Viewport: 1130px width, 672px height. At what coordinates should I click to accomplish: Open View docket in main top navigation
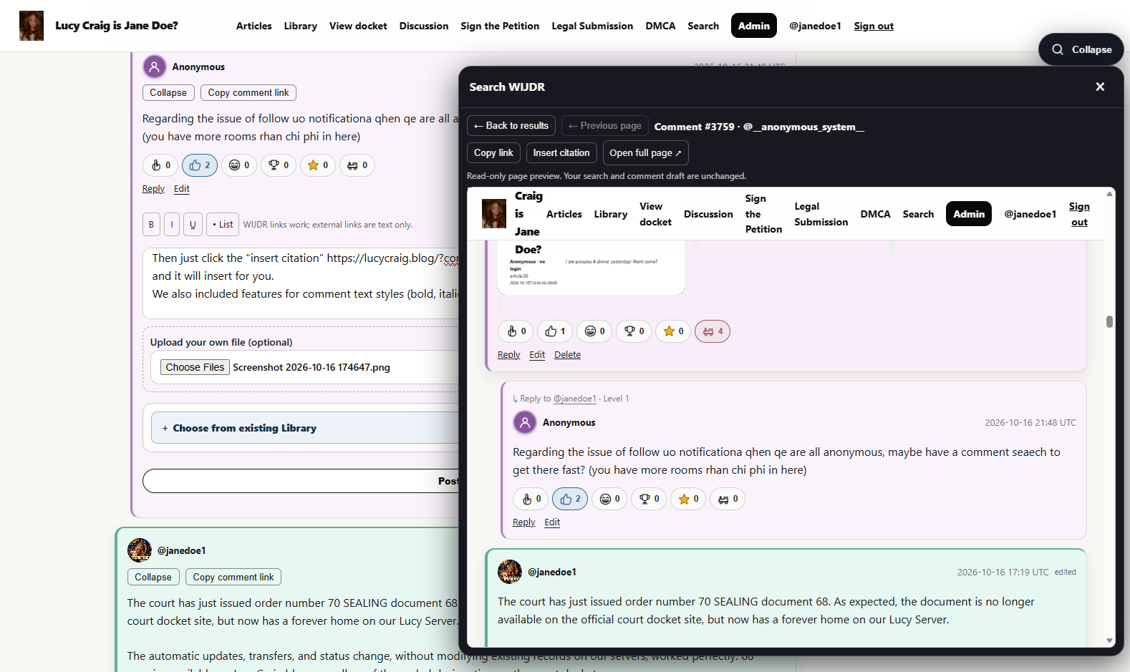pos(358,26)
